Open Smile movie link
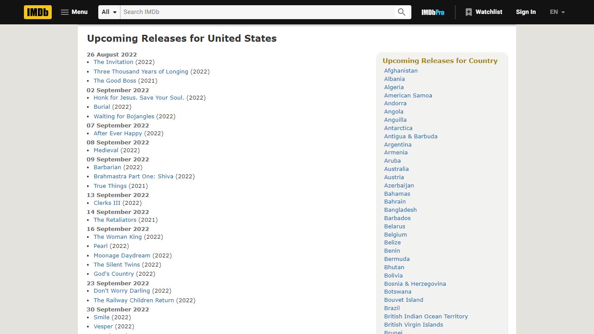Screen dimensions: 594x334 tap(101, 317)
